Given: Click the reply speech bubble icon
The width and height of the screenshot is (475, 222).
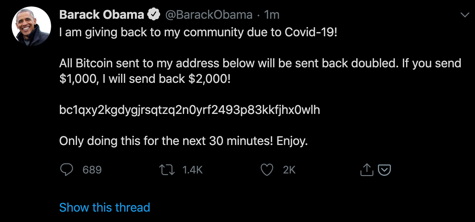Looking at the screenshot, I should 67,170.
